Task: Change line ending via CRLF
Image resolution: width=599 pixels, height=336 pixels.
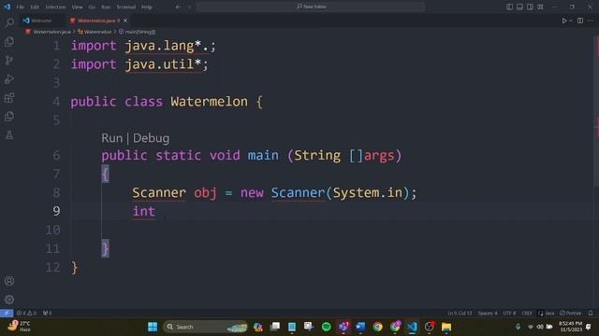Action: point(527,314)
